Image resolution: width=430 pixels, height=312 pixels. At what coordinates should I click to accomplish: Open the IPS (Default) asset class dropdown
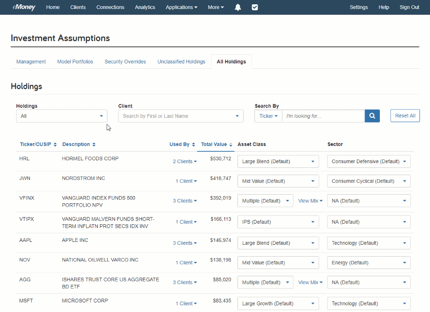pos(278,222)
